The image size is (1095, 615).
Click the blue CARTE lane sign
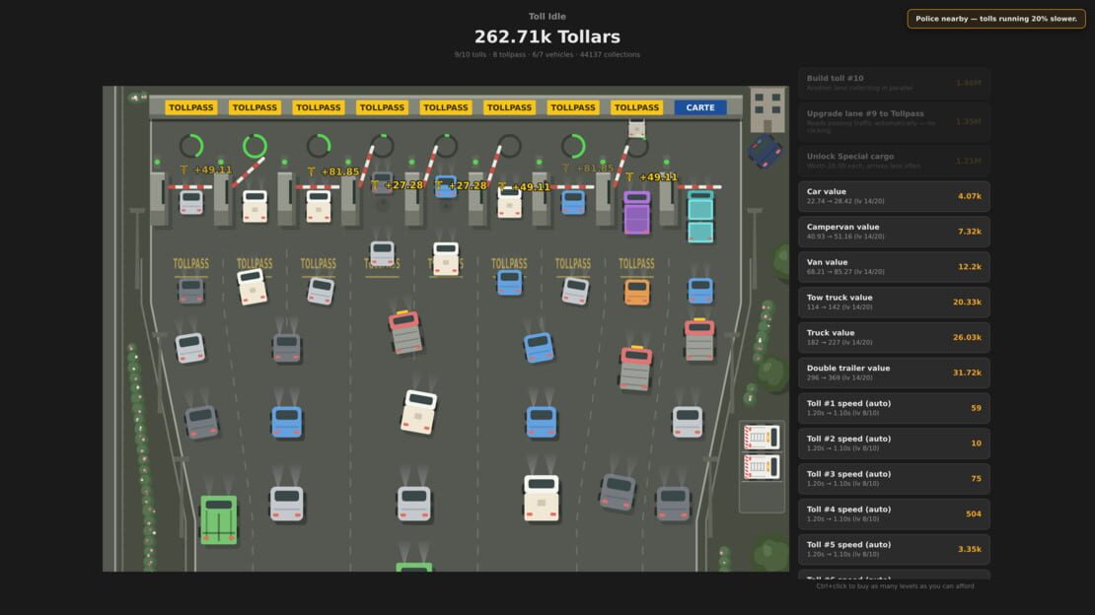(x=699, y=107)
